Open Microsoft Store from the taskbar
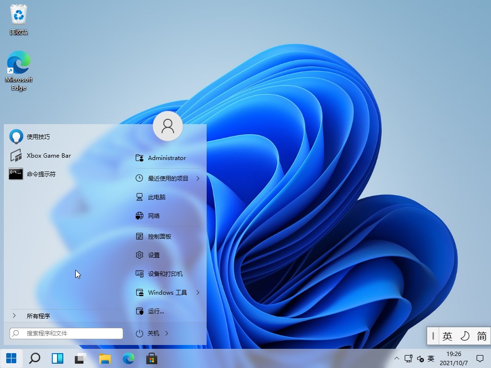 tap(152, 358)
